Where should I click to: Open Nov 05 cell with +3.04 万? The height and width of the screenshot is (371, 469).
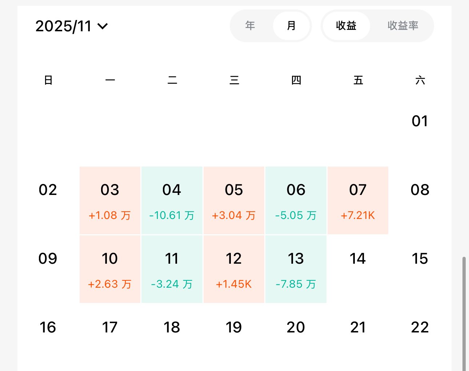tap(234, 200)
